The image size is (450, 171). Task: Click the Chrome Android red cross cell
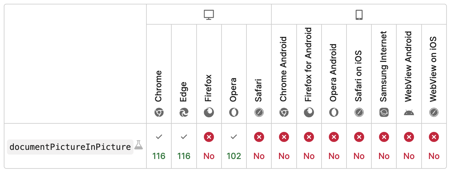point(284,146)
